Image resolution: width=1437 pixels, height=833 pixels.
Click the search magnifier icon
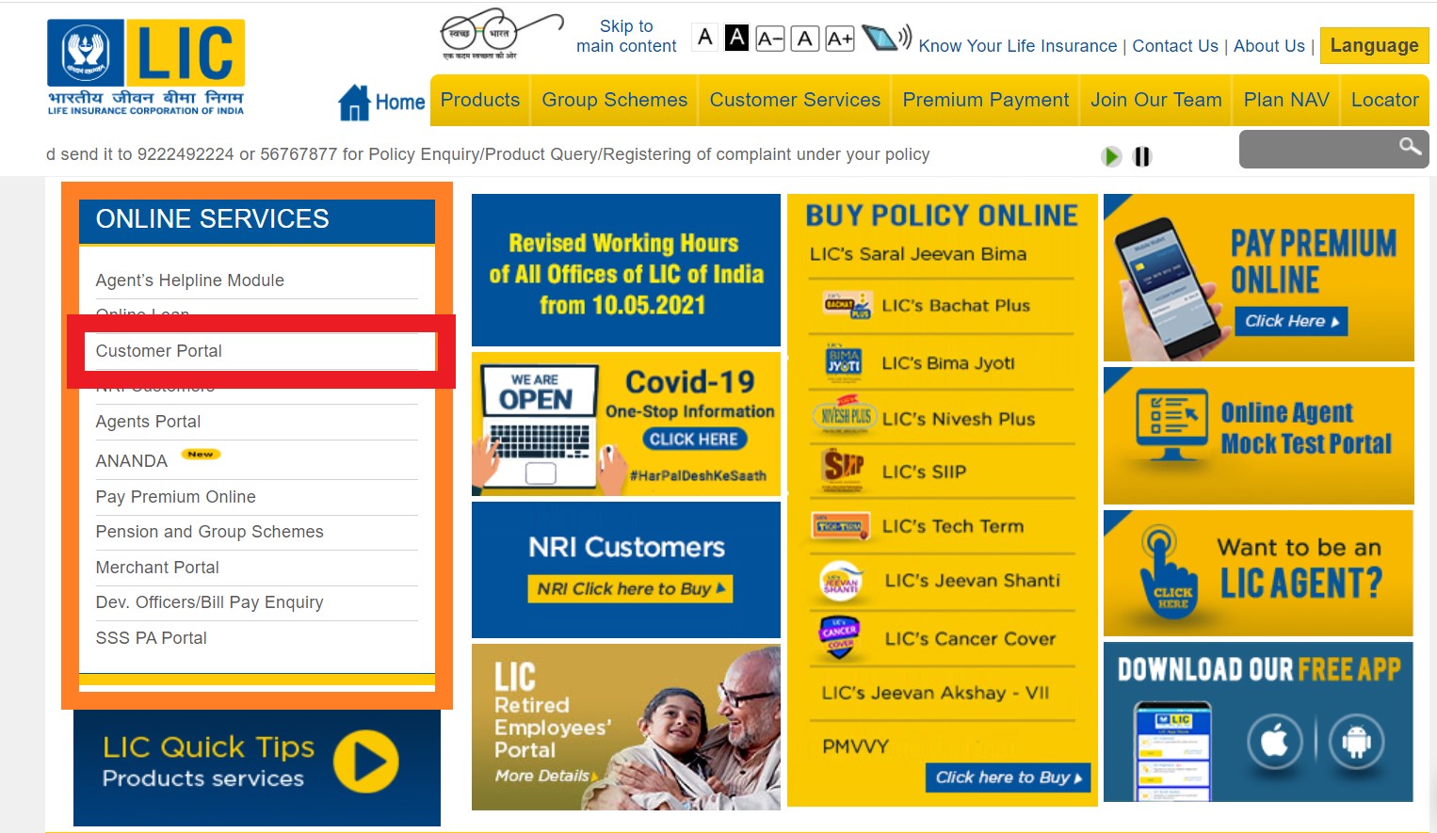[1409, 148]
